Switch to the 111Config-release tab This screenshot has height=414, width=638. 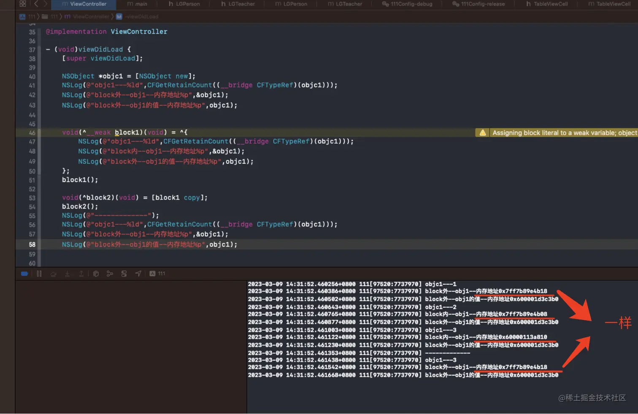(x=478, y=4)
